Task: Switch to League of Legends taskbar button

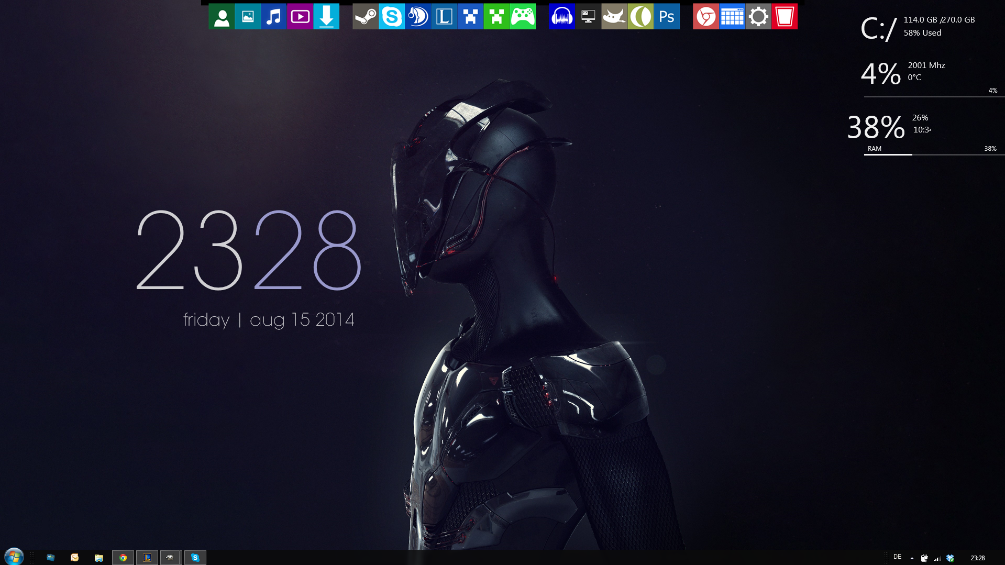Action: [147, 558]
